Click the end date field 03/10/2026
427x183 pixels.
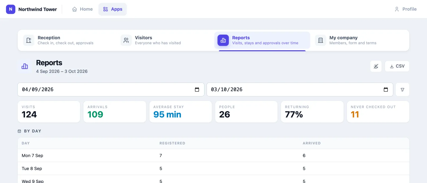pos(300,89)
